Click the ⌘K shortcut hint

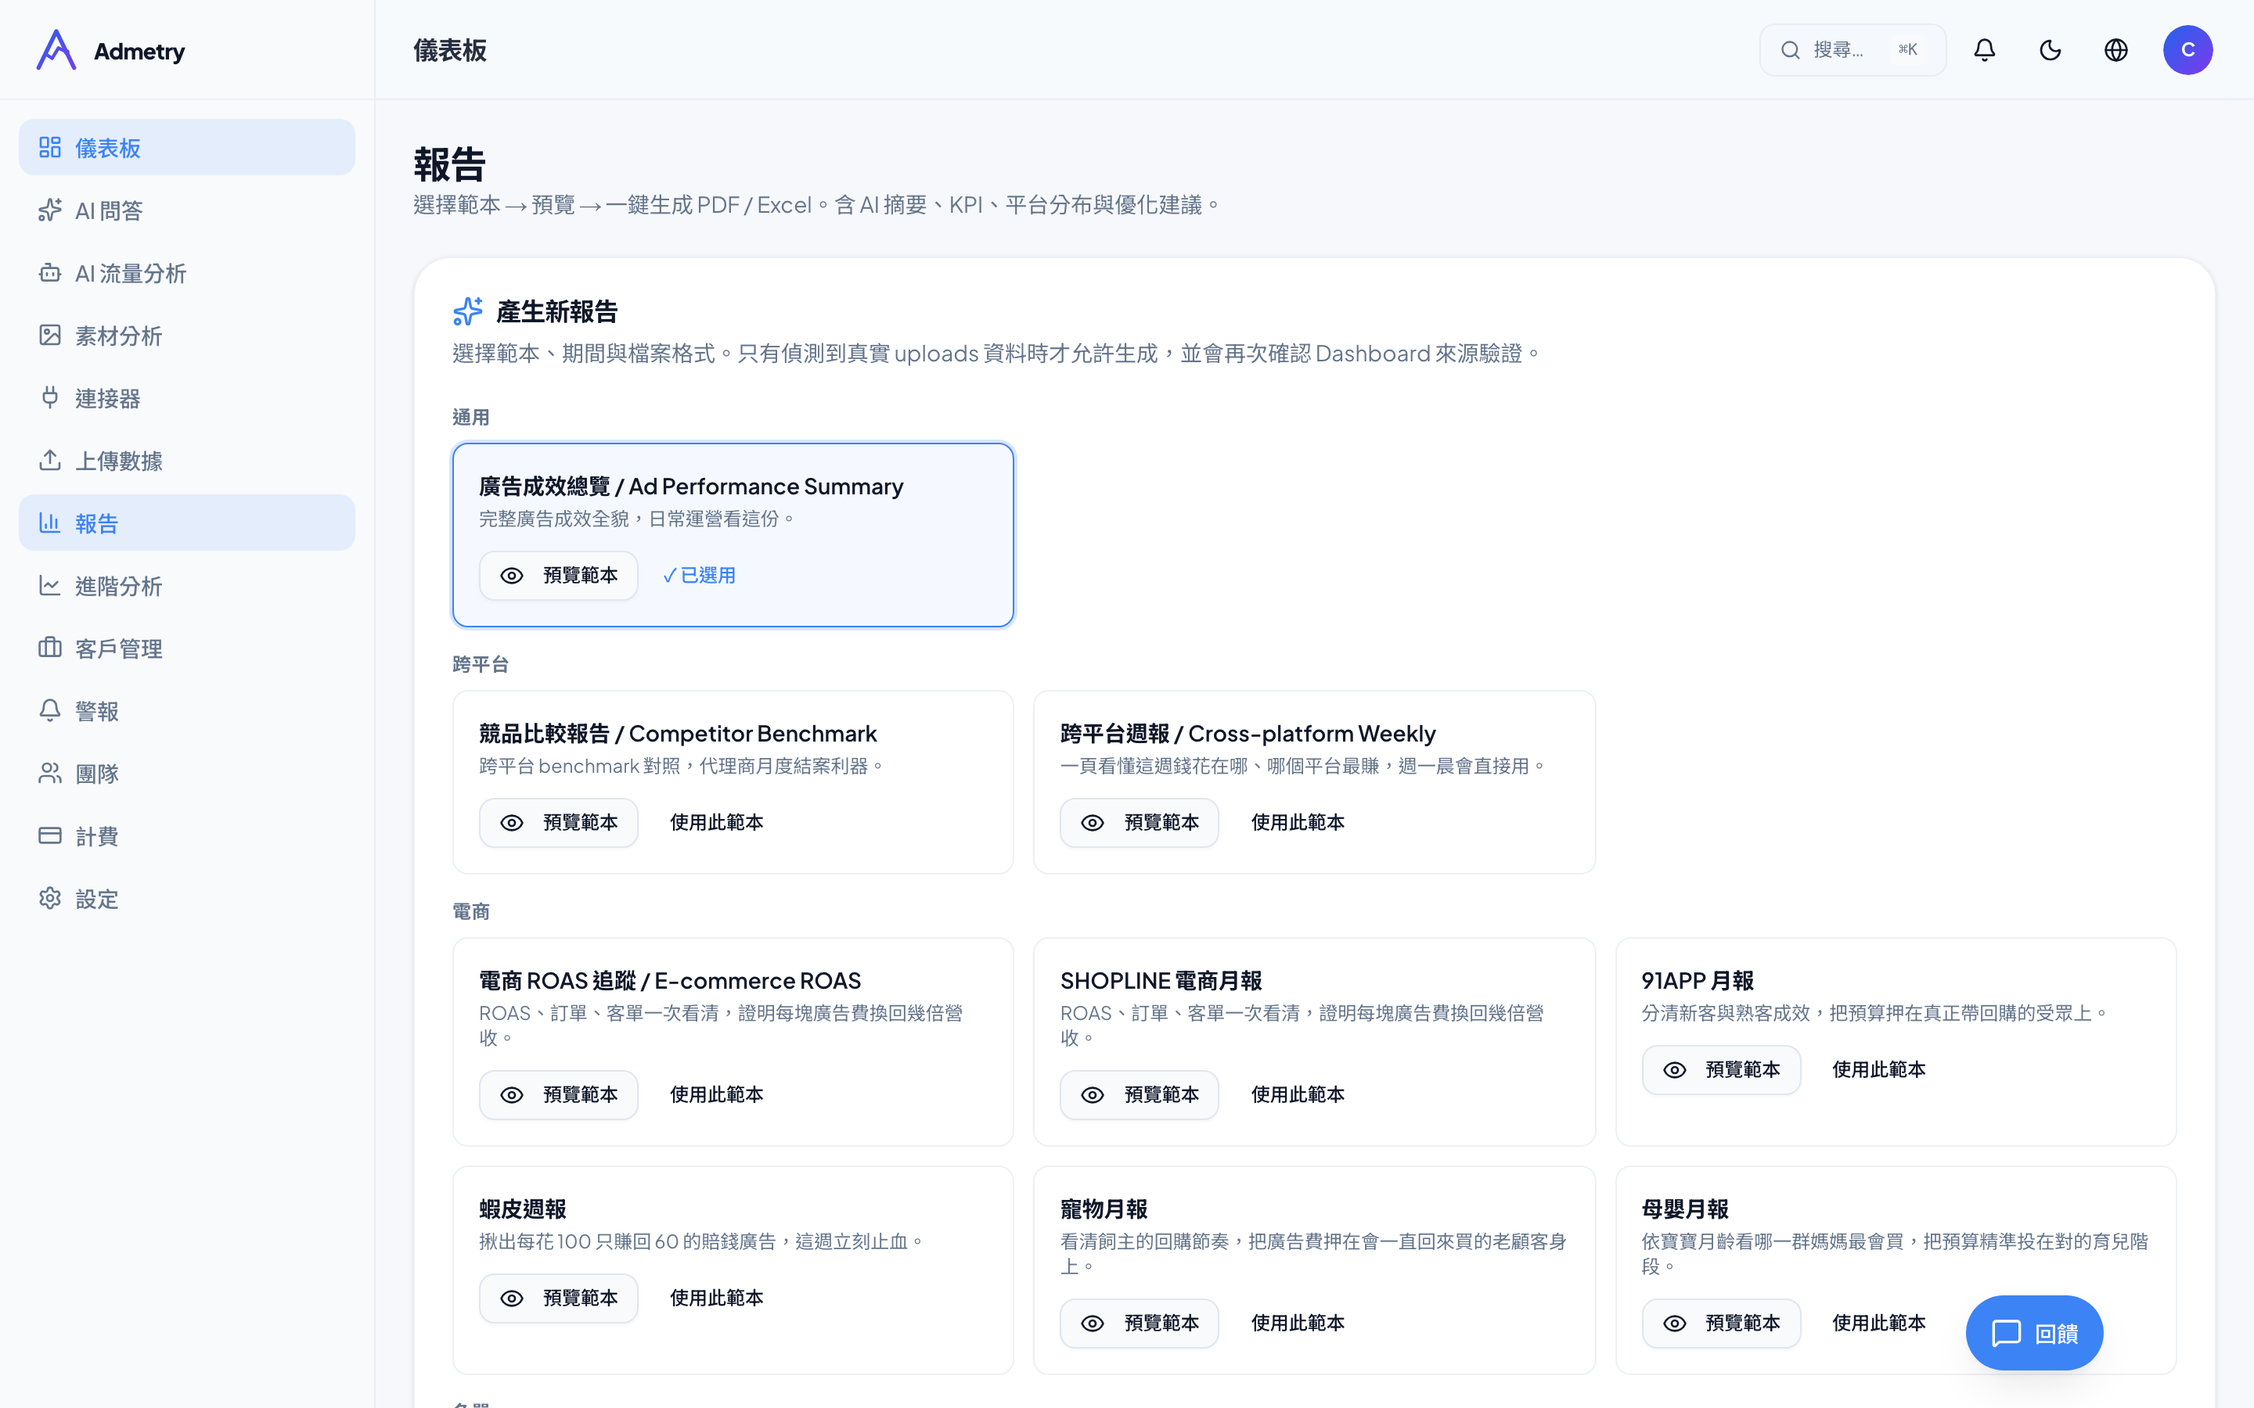[1907, 50]
